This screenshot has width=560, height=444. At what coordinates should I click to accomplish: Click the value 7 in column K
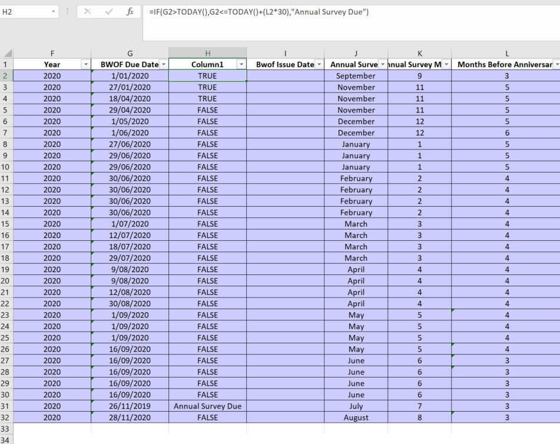(x=420, y=406)
